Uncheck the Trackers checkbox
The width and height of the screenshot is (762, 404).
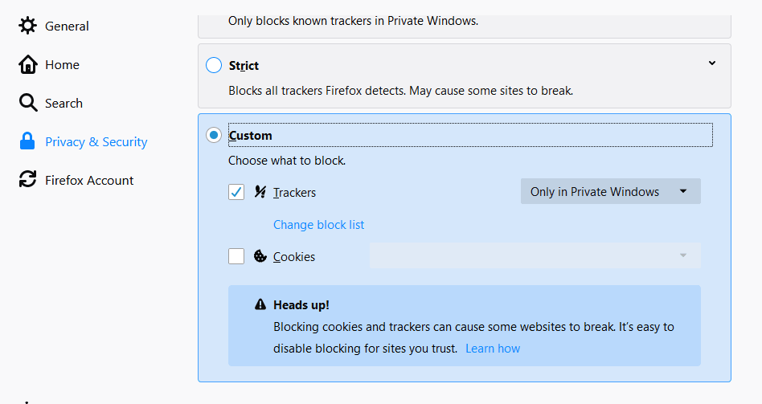click(236, 192)
